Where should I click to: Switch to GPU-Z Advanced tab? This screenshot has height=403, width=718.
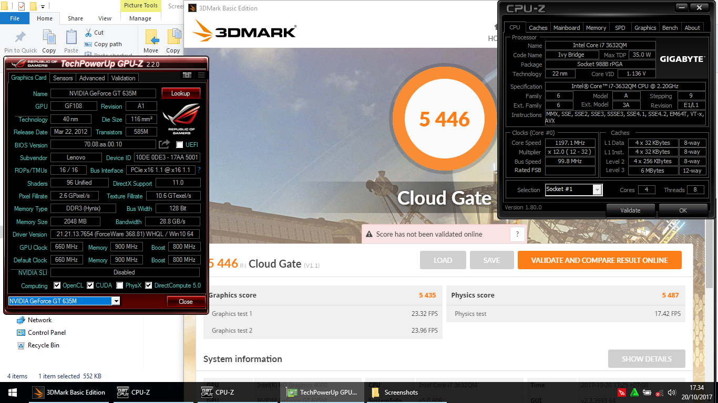click(92, 78)
